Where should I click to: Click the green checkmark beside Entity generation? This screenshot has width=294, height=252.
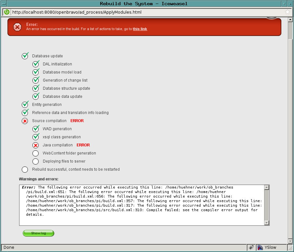pyautogui.click(x=25, y=105)
